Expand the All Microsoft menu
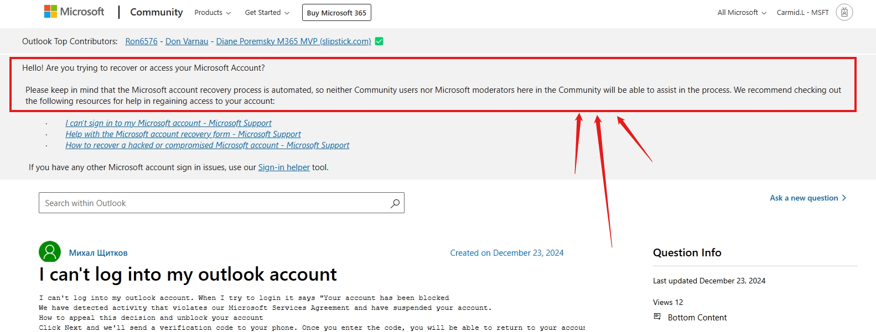 pos(742,13)
